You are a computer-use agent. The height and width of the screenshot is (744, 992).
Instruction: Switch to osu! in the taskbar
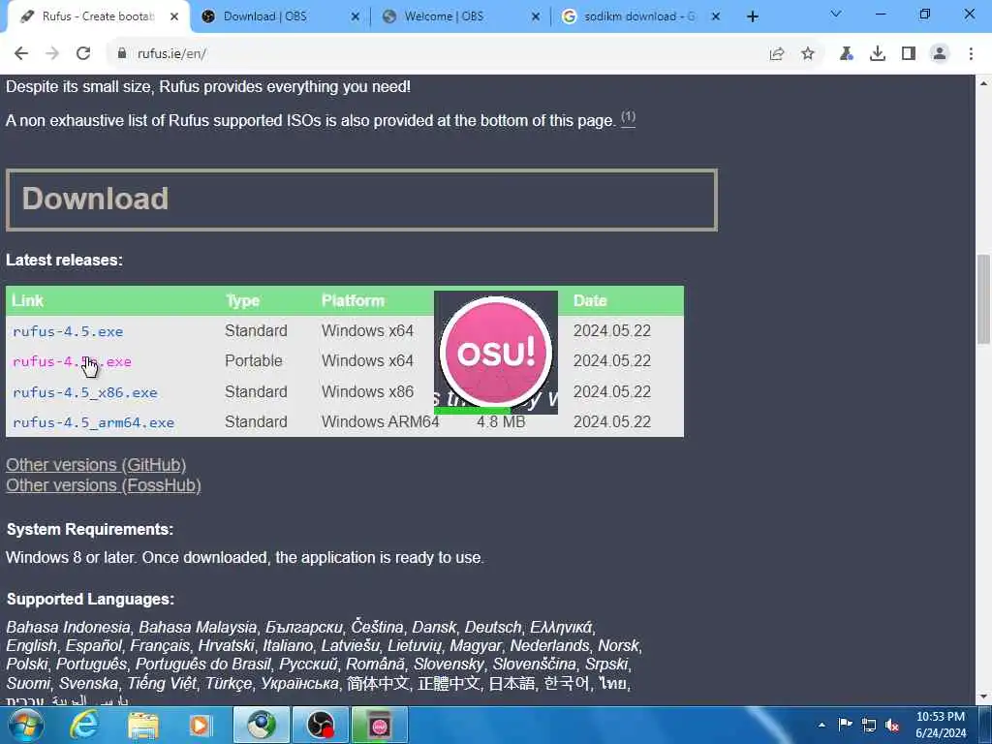380,725
